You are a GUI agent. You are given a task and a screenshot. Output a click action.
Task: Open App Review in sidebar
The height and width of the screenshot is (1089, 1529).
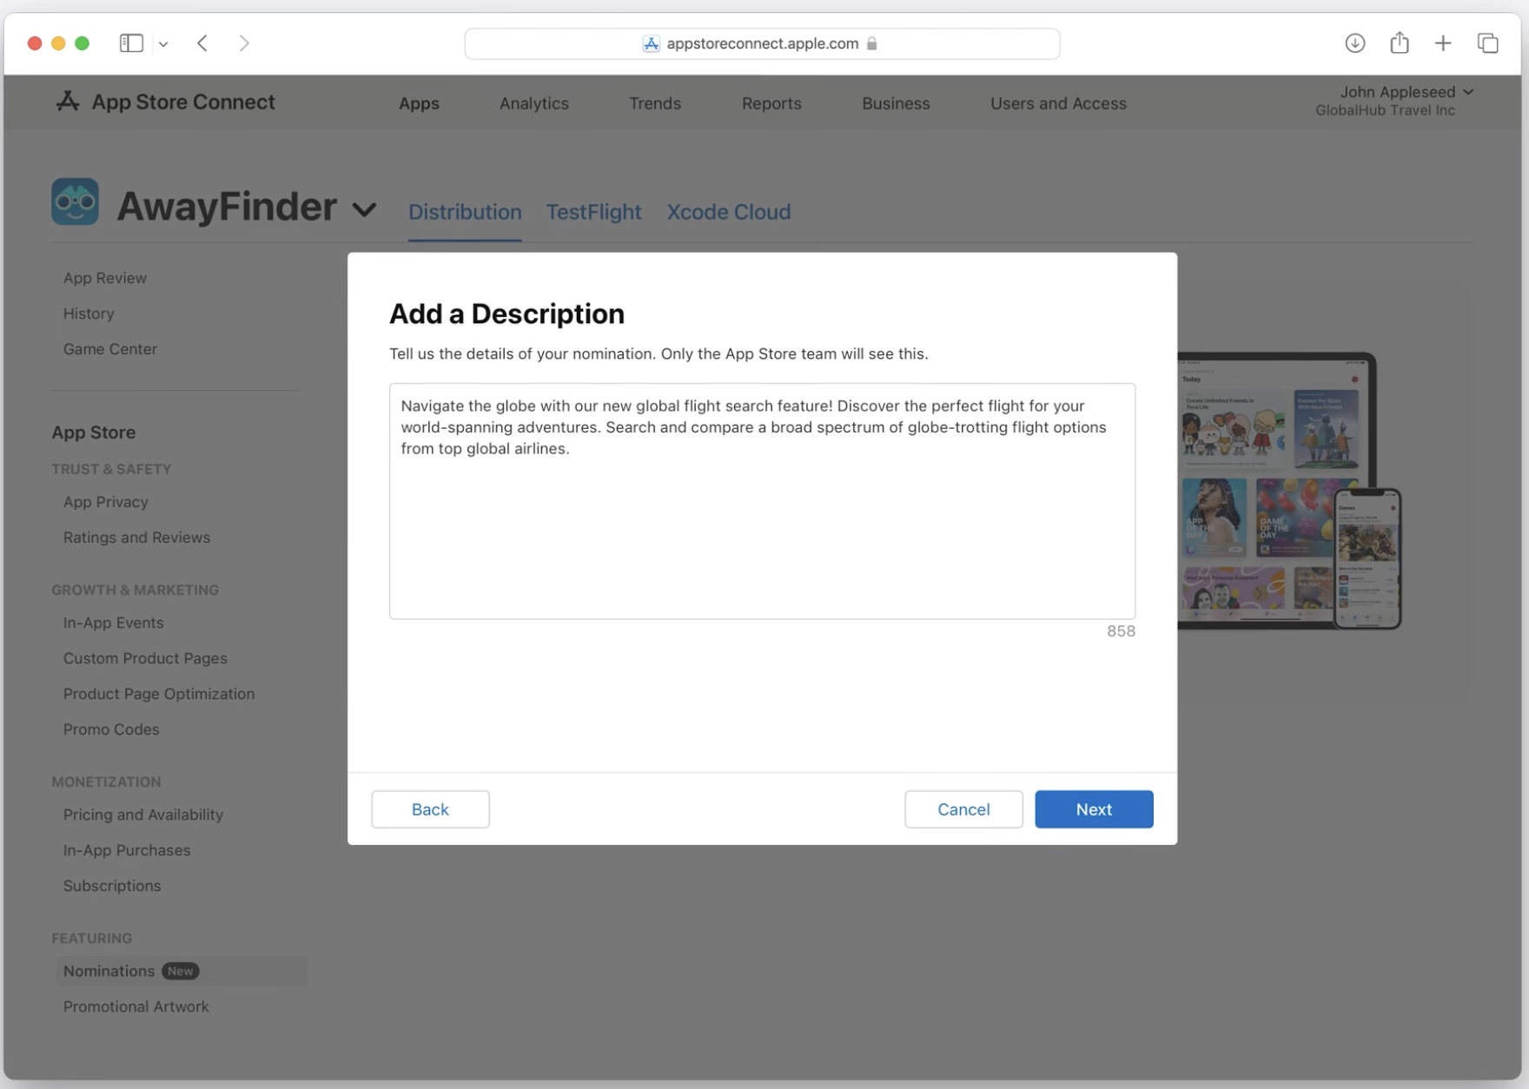tap(105, 278)
